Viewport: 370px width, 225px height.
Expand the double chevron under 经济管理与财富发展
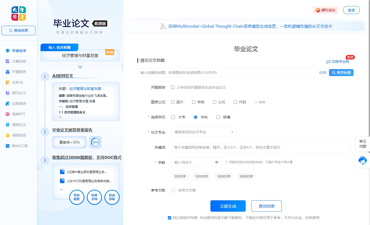pyautogui.click(x=80, y=67)
